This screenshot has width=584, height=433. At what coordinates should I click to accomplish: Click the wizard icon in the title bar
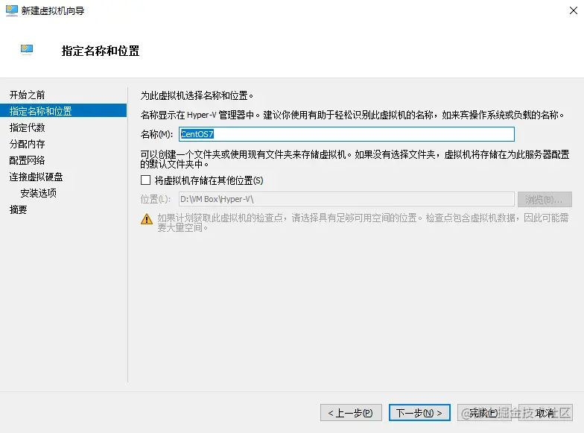[x=12, y=10]
